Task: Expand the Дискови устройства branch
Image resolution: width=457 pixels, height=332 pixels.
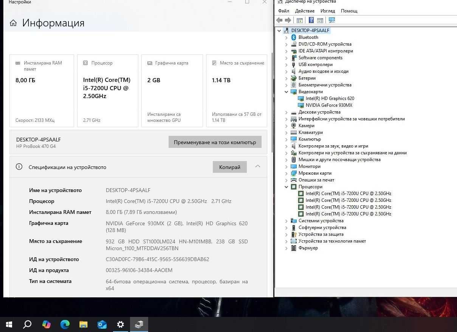Action: point(287,112)
